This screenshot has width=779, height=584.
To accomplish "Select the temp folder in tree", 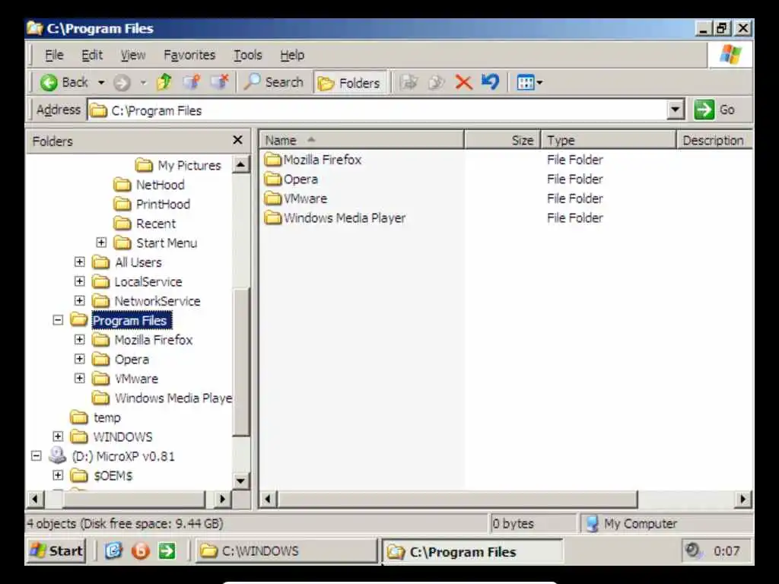I will click(107, 417).
